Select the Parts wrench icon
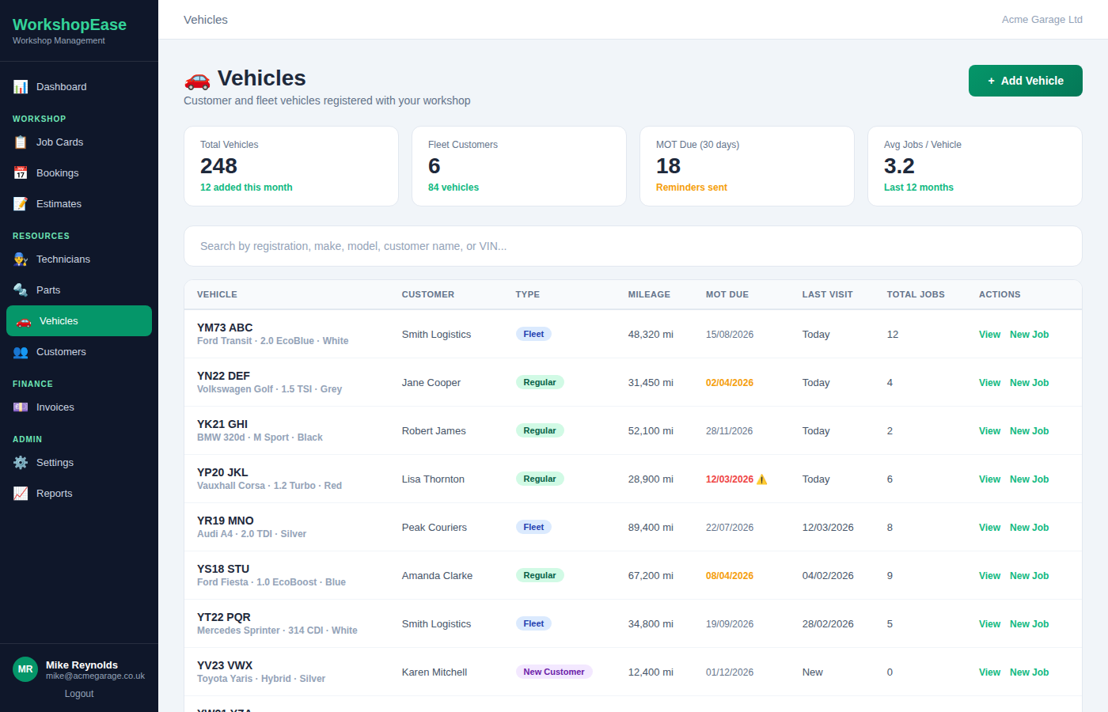Viewport: 1108px width, 712px height. [x=21, y=290]
